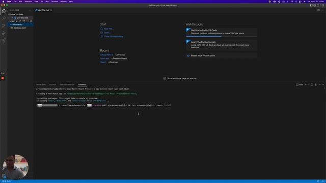Open the Edit menu
This screenshot has width=326, height=183.
tap(20, 2)
